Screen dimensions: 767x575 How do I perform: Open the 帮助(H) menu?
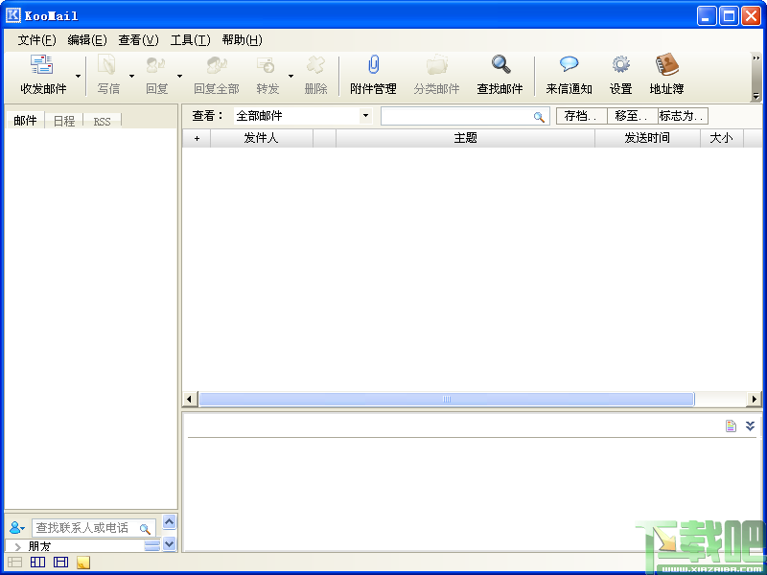[243, 40]
